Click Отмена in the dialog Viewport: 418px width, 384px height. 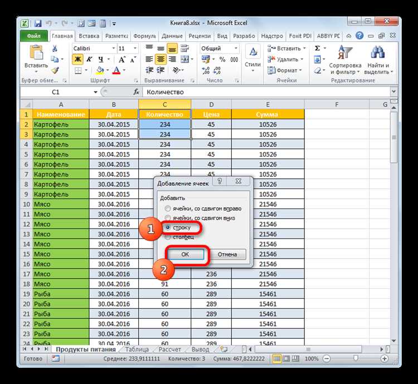pos(227,254)
